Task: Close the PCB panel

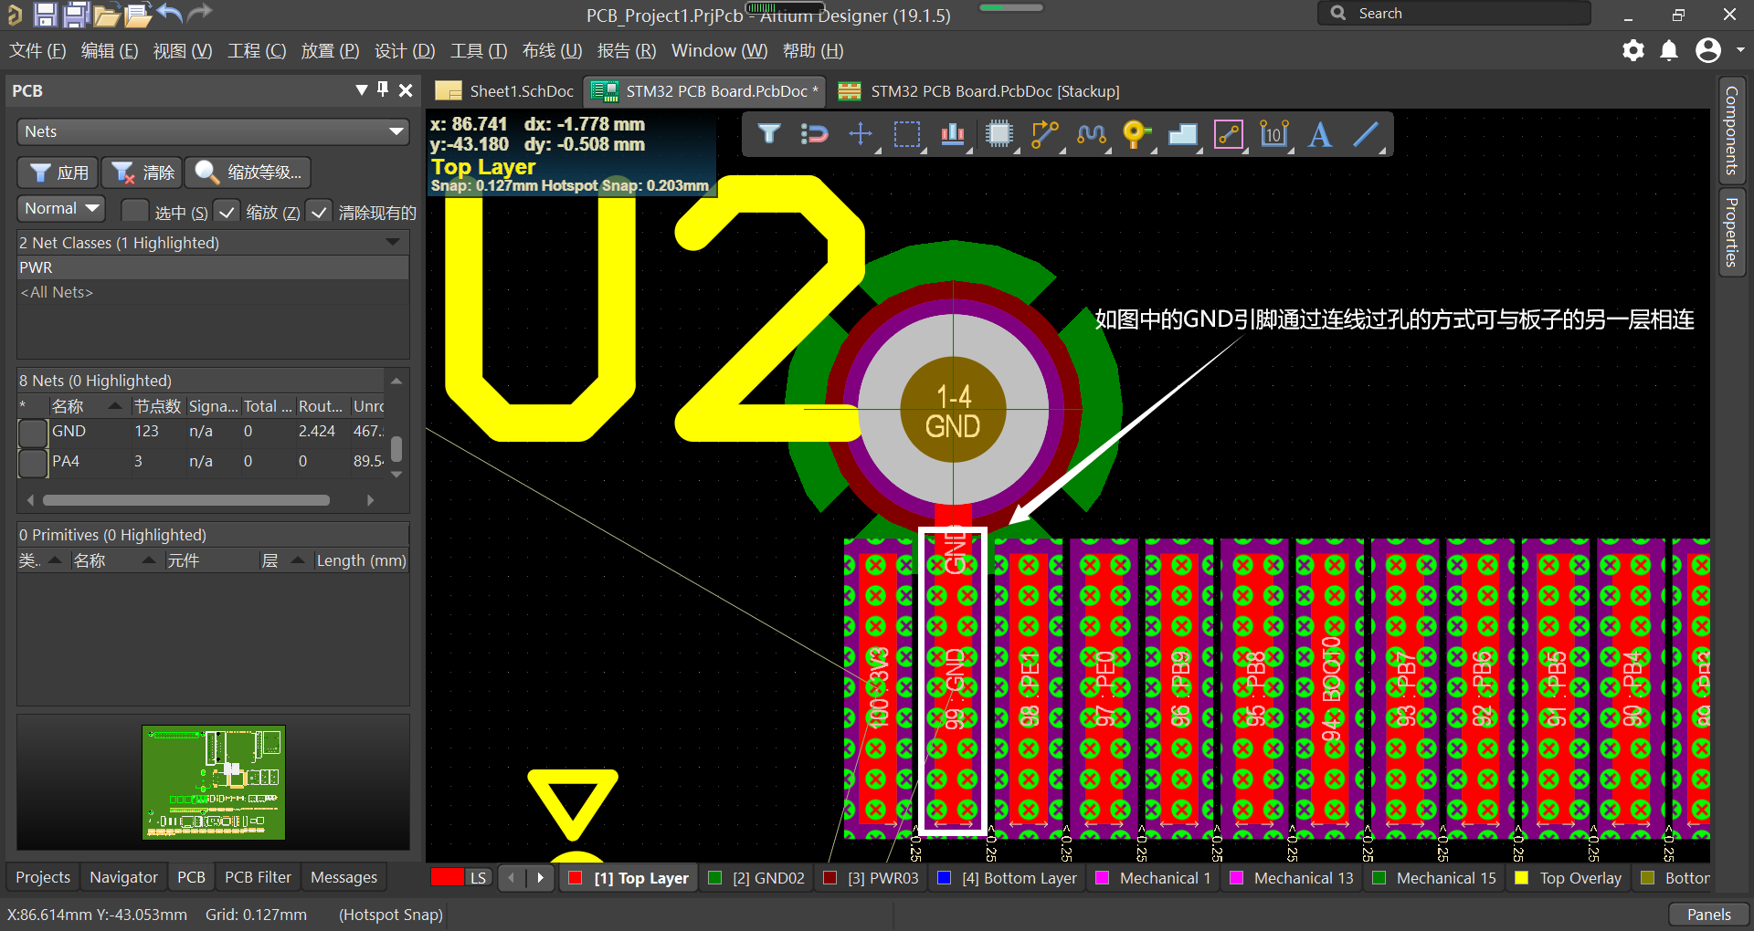Action: 406,89
